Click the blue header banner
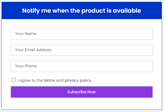Screen dimensions: 164x112 pos(82,11)
